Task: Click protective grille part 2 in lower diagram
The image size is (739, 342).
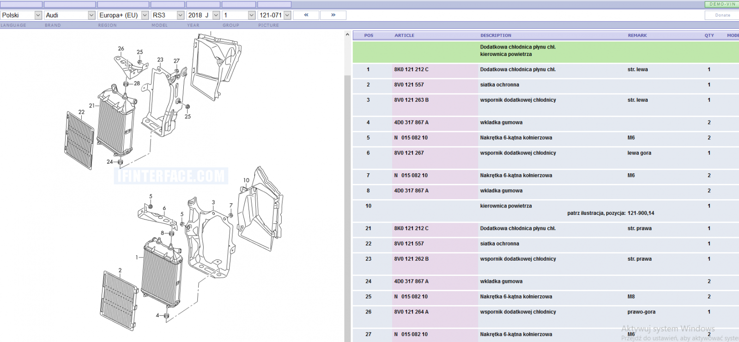Action: [119, 300]
